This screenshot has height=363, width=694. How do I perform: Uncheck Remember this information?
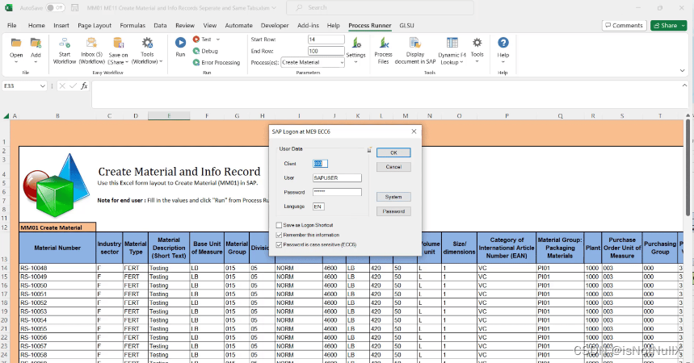click(x=280, y=235)
